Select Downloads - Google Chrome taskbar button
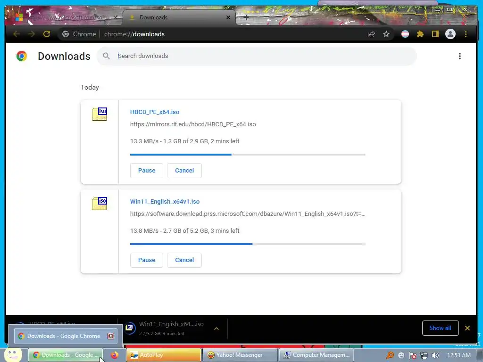The width and height of the screenshot is (483, 362). pyautogui.click(x=65, y=355)
